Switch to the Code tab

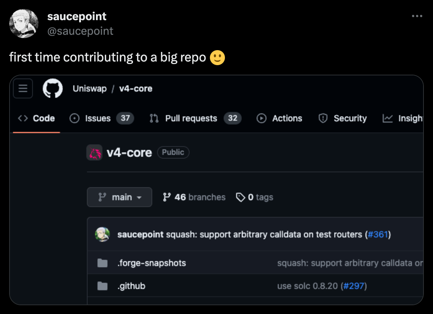click(x=44, y=118)
